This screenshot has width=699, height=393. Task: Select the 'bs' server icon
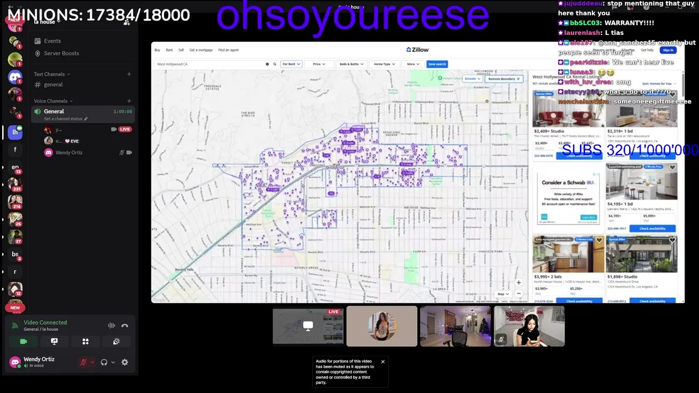coord(15,254)
